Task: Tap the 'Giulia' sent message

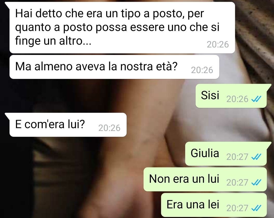Action: click(x=226, y=154)
